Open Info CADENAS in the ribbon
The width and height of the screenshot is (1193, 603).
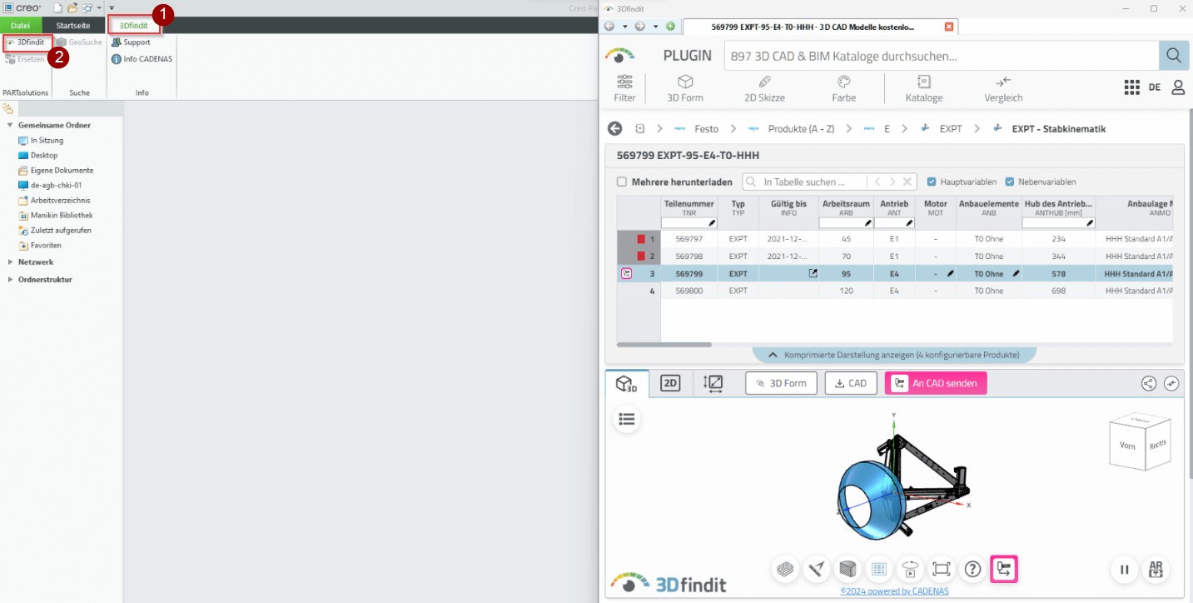tap(142, 58)
